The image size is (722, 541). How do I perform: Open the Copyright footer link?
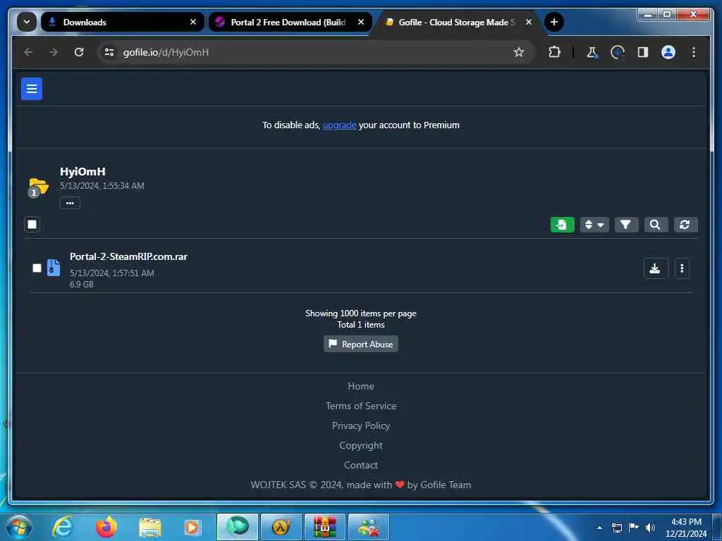click(x=361, y=445)
